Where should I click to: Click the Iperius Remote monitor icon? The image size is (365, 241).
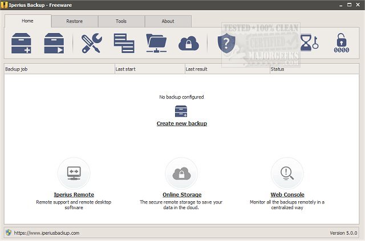pyautogui.click(x=74, y=172)
